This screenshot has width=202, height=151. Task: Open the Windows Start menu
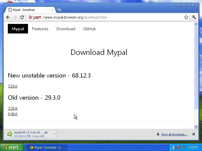point(12,147)
